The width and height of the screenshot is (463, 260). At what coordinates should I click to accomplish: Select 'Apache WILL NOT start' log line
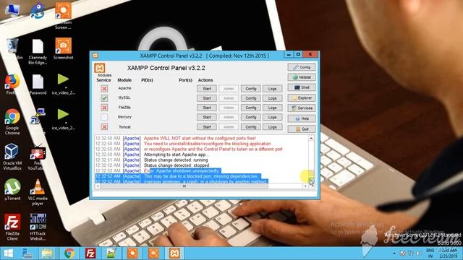[200, 138]
